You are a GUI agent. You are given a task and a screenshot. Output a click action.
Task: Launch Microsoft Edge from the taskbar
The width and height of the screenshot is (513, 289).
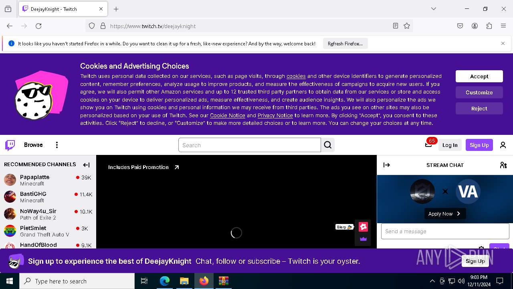[x=165, y=281]
